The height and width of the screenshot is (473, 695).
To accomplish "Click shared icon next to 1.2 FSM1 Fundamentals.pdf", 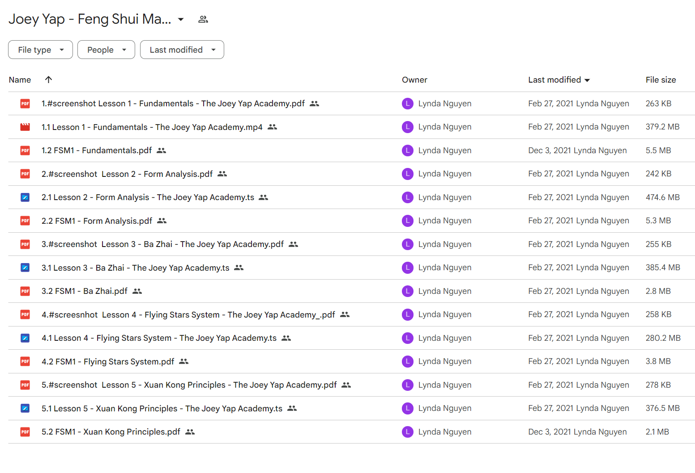I will click(x=162, y=151).
